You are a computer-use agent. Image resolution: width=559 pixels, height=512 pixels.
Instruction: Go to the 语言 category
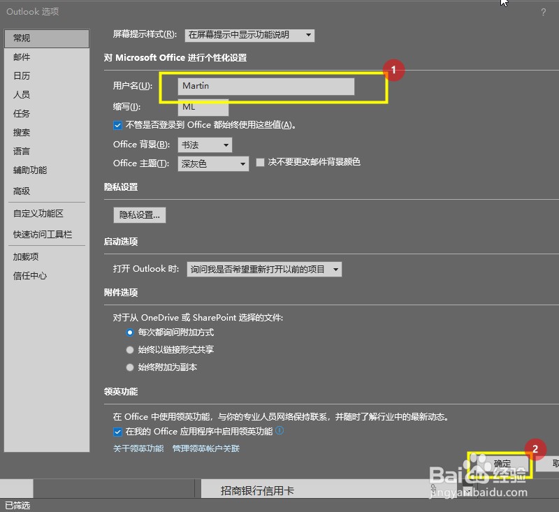(x=47, y=152)
